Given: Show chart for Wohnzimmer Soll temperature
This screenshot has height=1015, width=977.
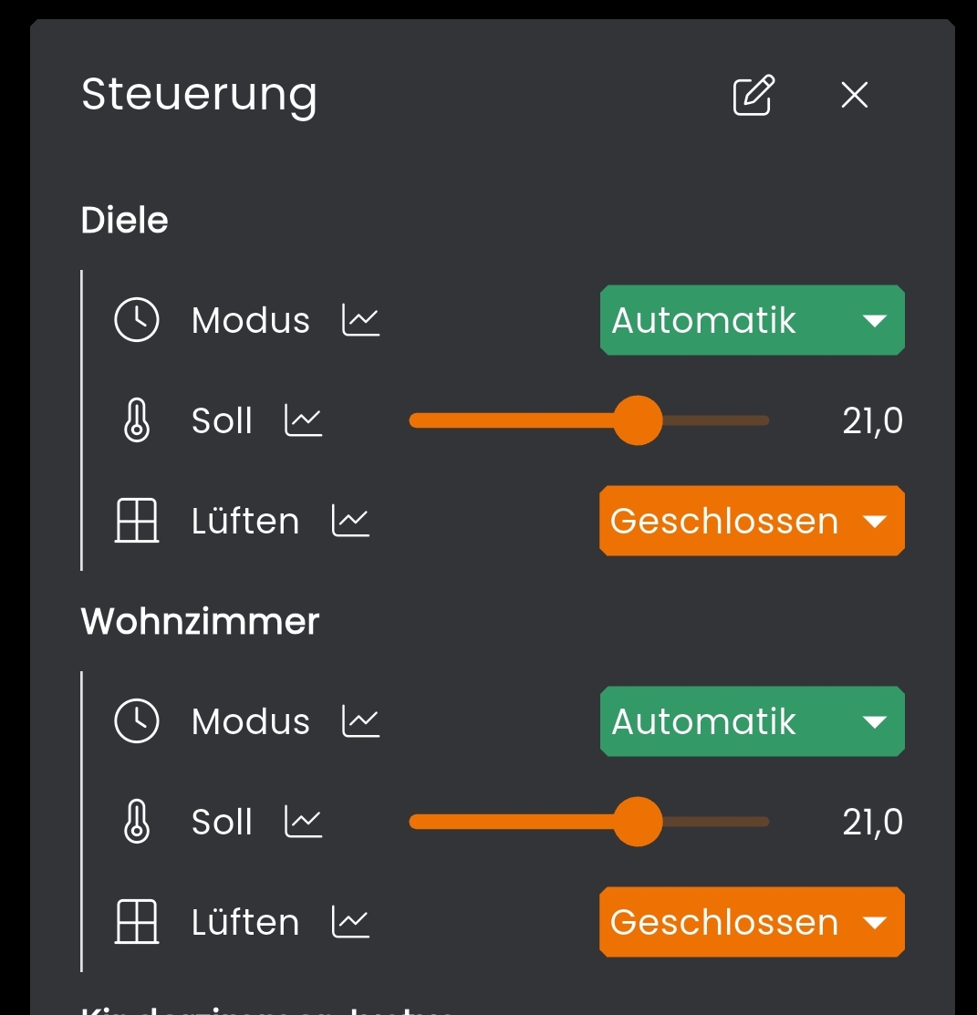Looking at the screenshot, I should click(304, 822).
